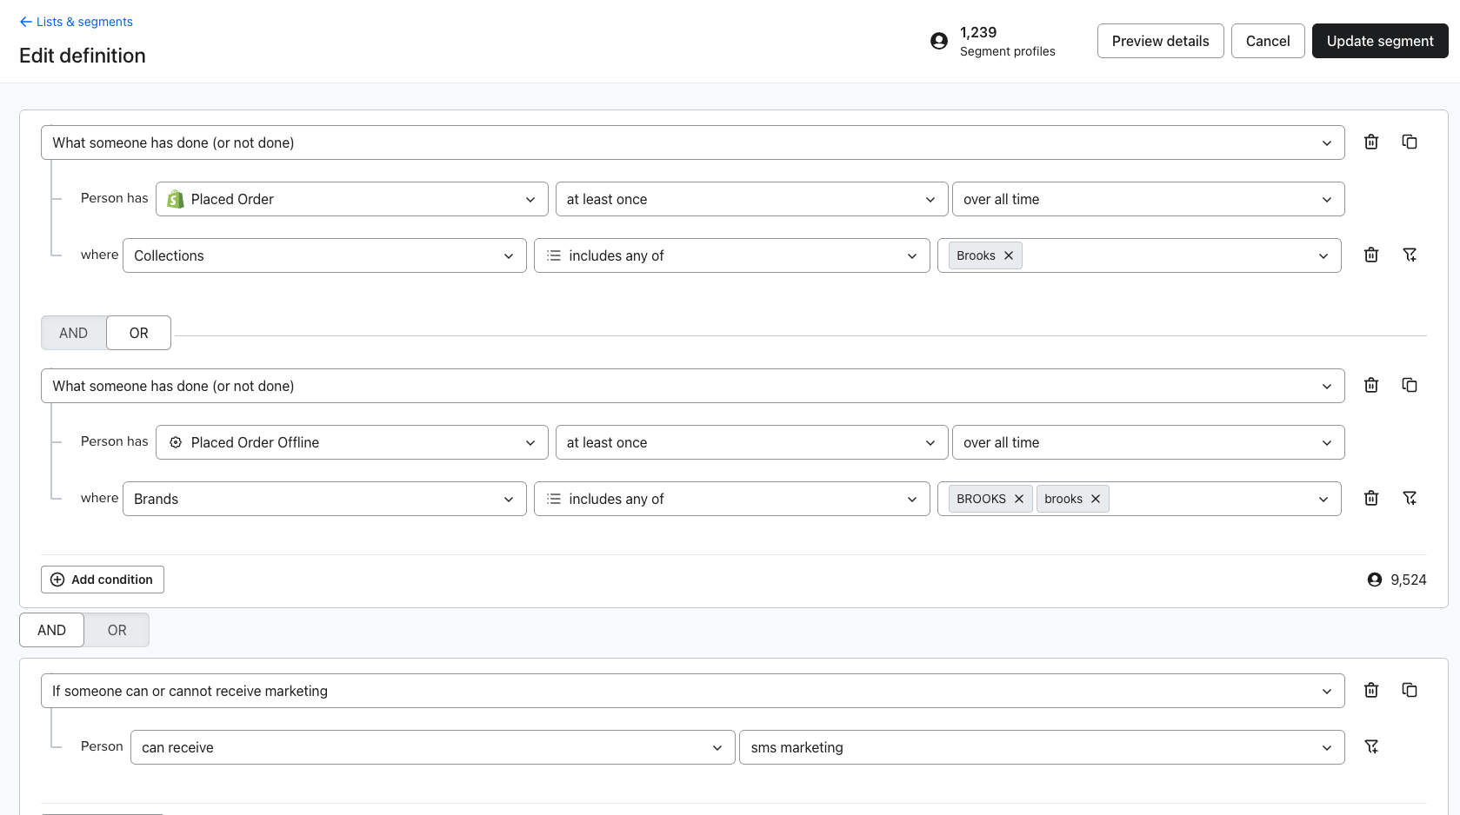Expand the Brands property dropdown
1460x815 pixels.
click(324, 499)
